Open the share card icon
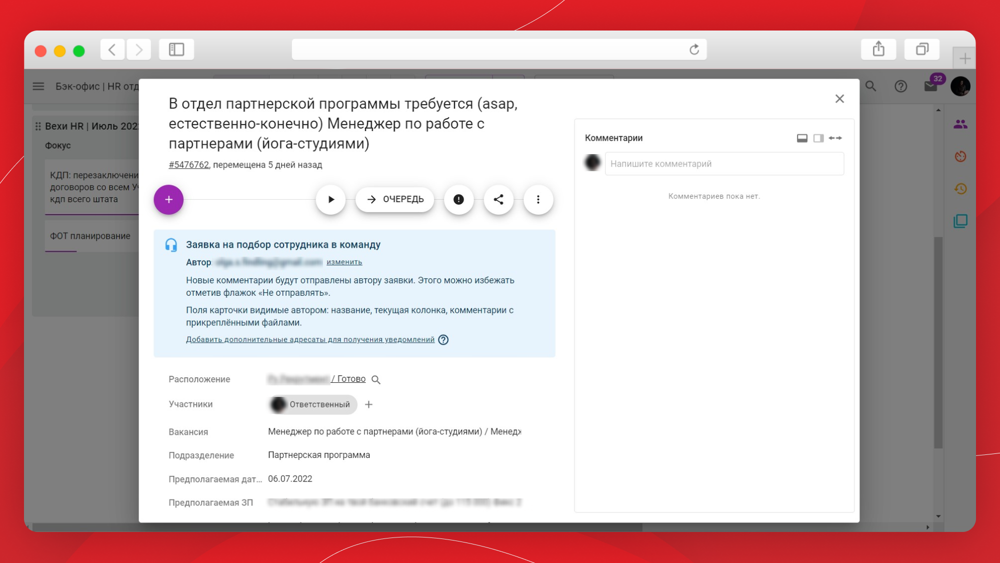This screenshot has width=1000, height=563. point(498,200)
